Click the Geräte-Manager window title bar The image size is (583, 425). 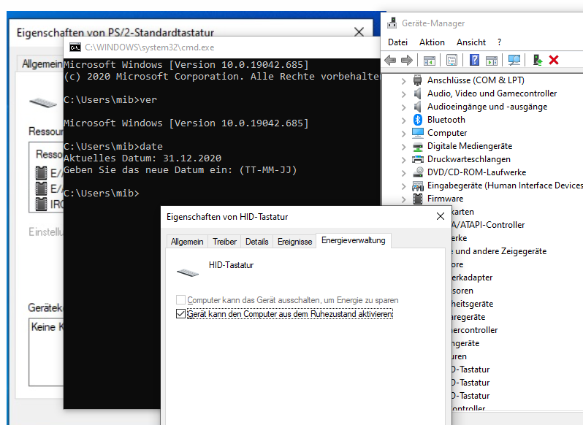pyautogui.click(x=482, y=23)
